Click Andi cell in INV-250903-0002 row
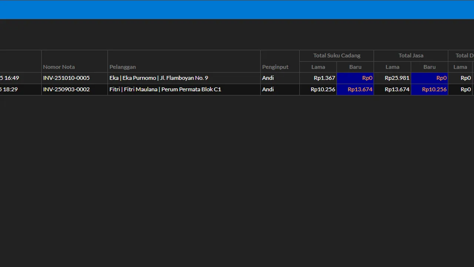Screen dimensions: 474x267 pos(280,89)
